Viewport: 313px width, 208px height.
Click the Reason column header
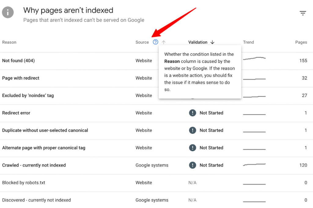point(9,42)
